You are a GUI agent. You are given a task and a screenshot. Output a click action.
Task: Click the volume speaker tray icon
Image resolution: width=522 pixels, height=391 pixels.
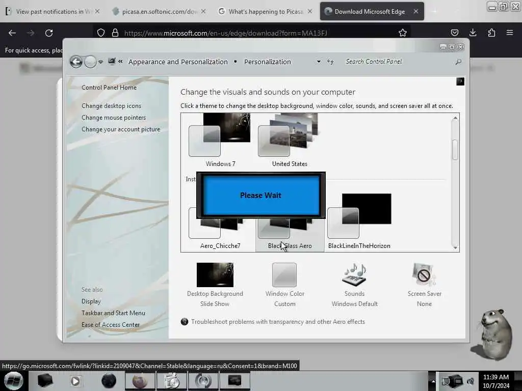(471, 381)
